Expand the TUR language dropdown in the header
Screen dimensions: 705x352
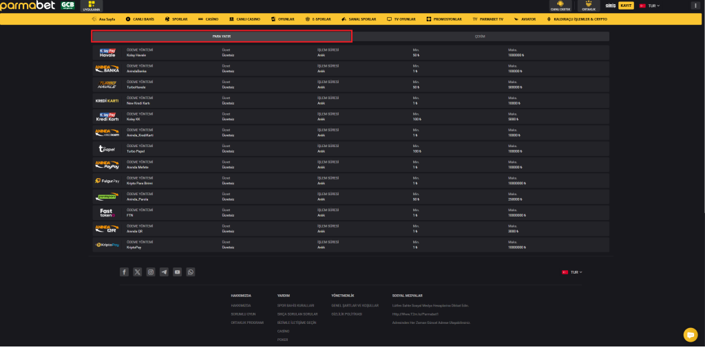click(649, 5)
